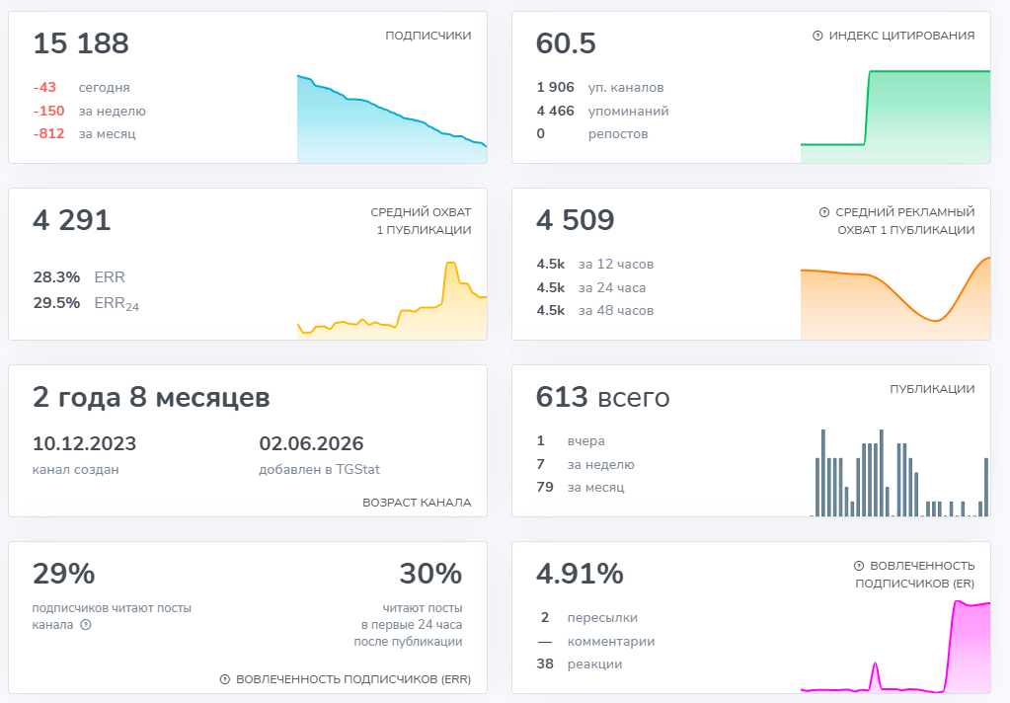This screenshot has height=703, width=1010.
Task: Open the publications bar chart
Action: point(899,473)
